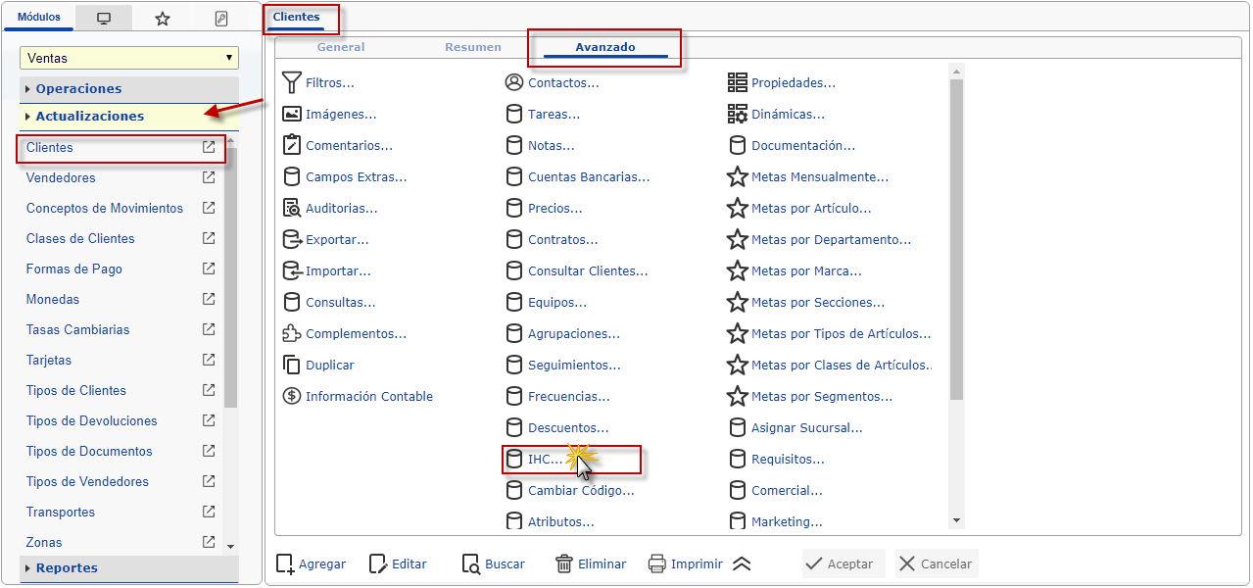This screenshot has height=588, width=1253.
Task: Open Cuentas Bancarias... option
Action: [589, 176]
